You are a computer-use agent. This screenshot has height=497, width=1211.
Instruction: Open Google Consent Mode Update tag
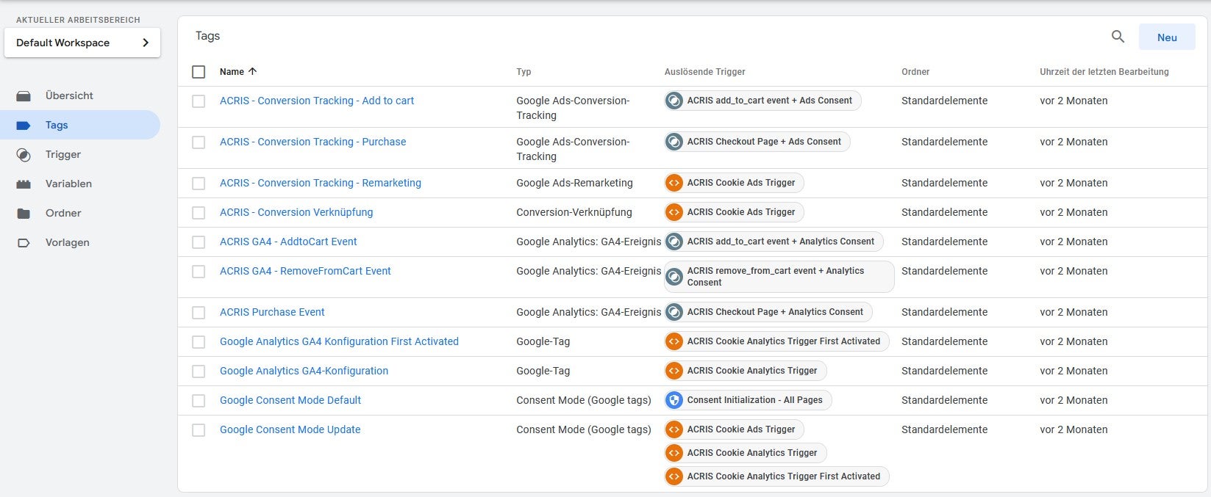pyautogui.click(x=290, y=429)
